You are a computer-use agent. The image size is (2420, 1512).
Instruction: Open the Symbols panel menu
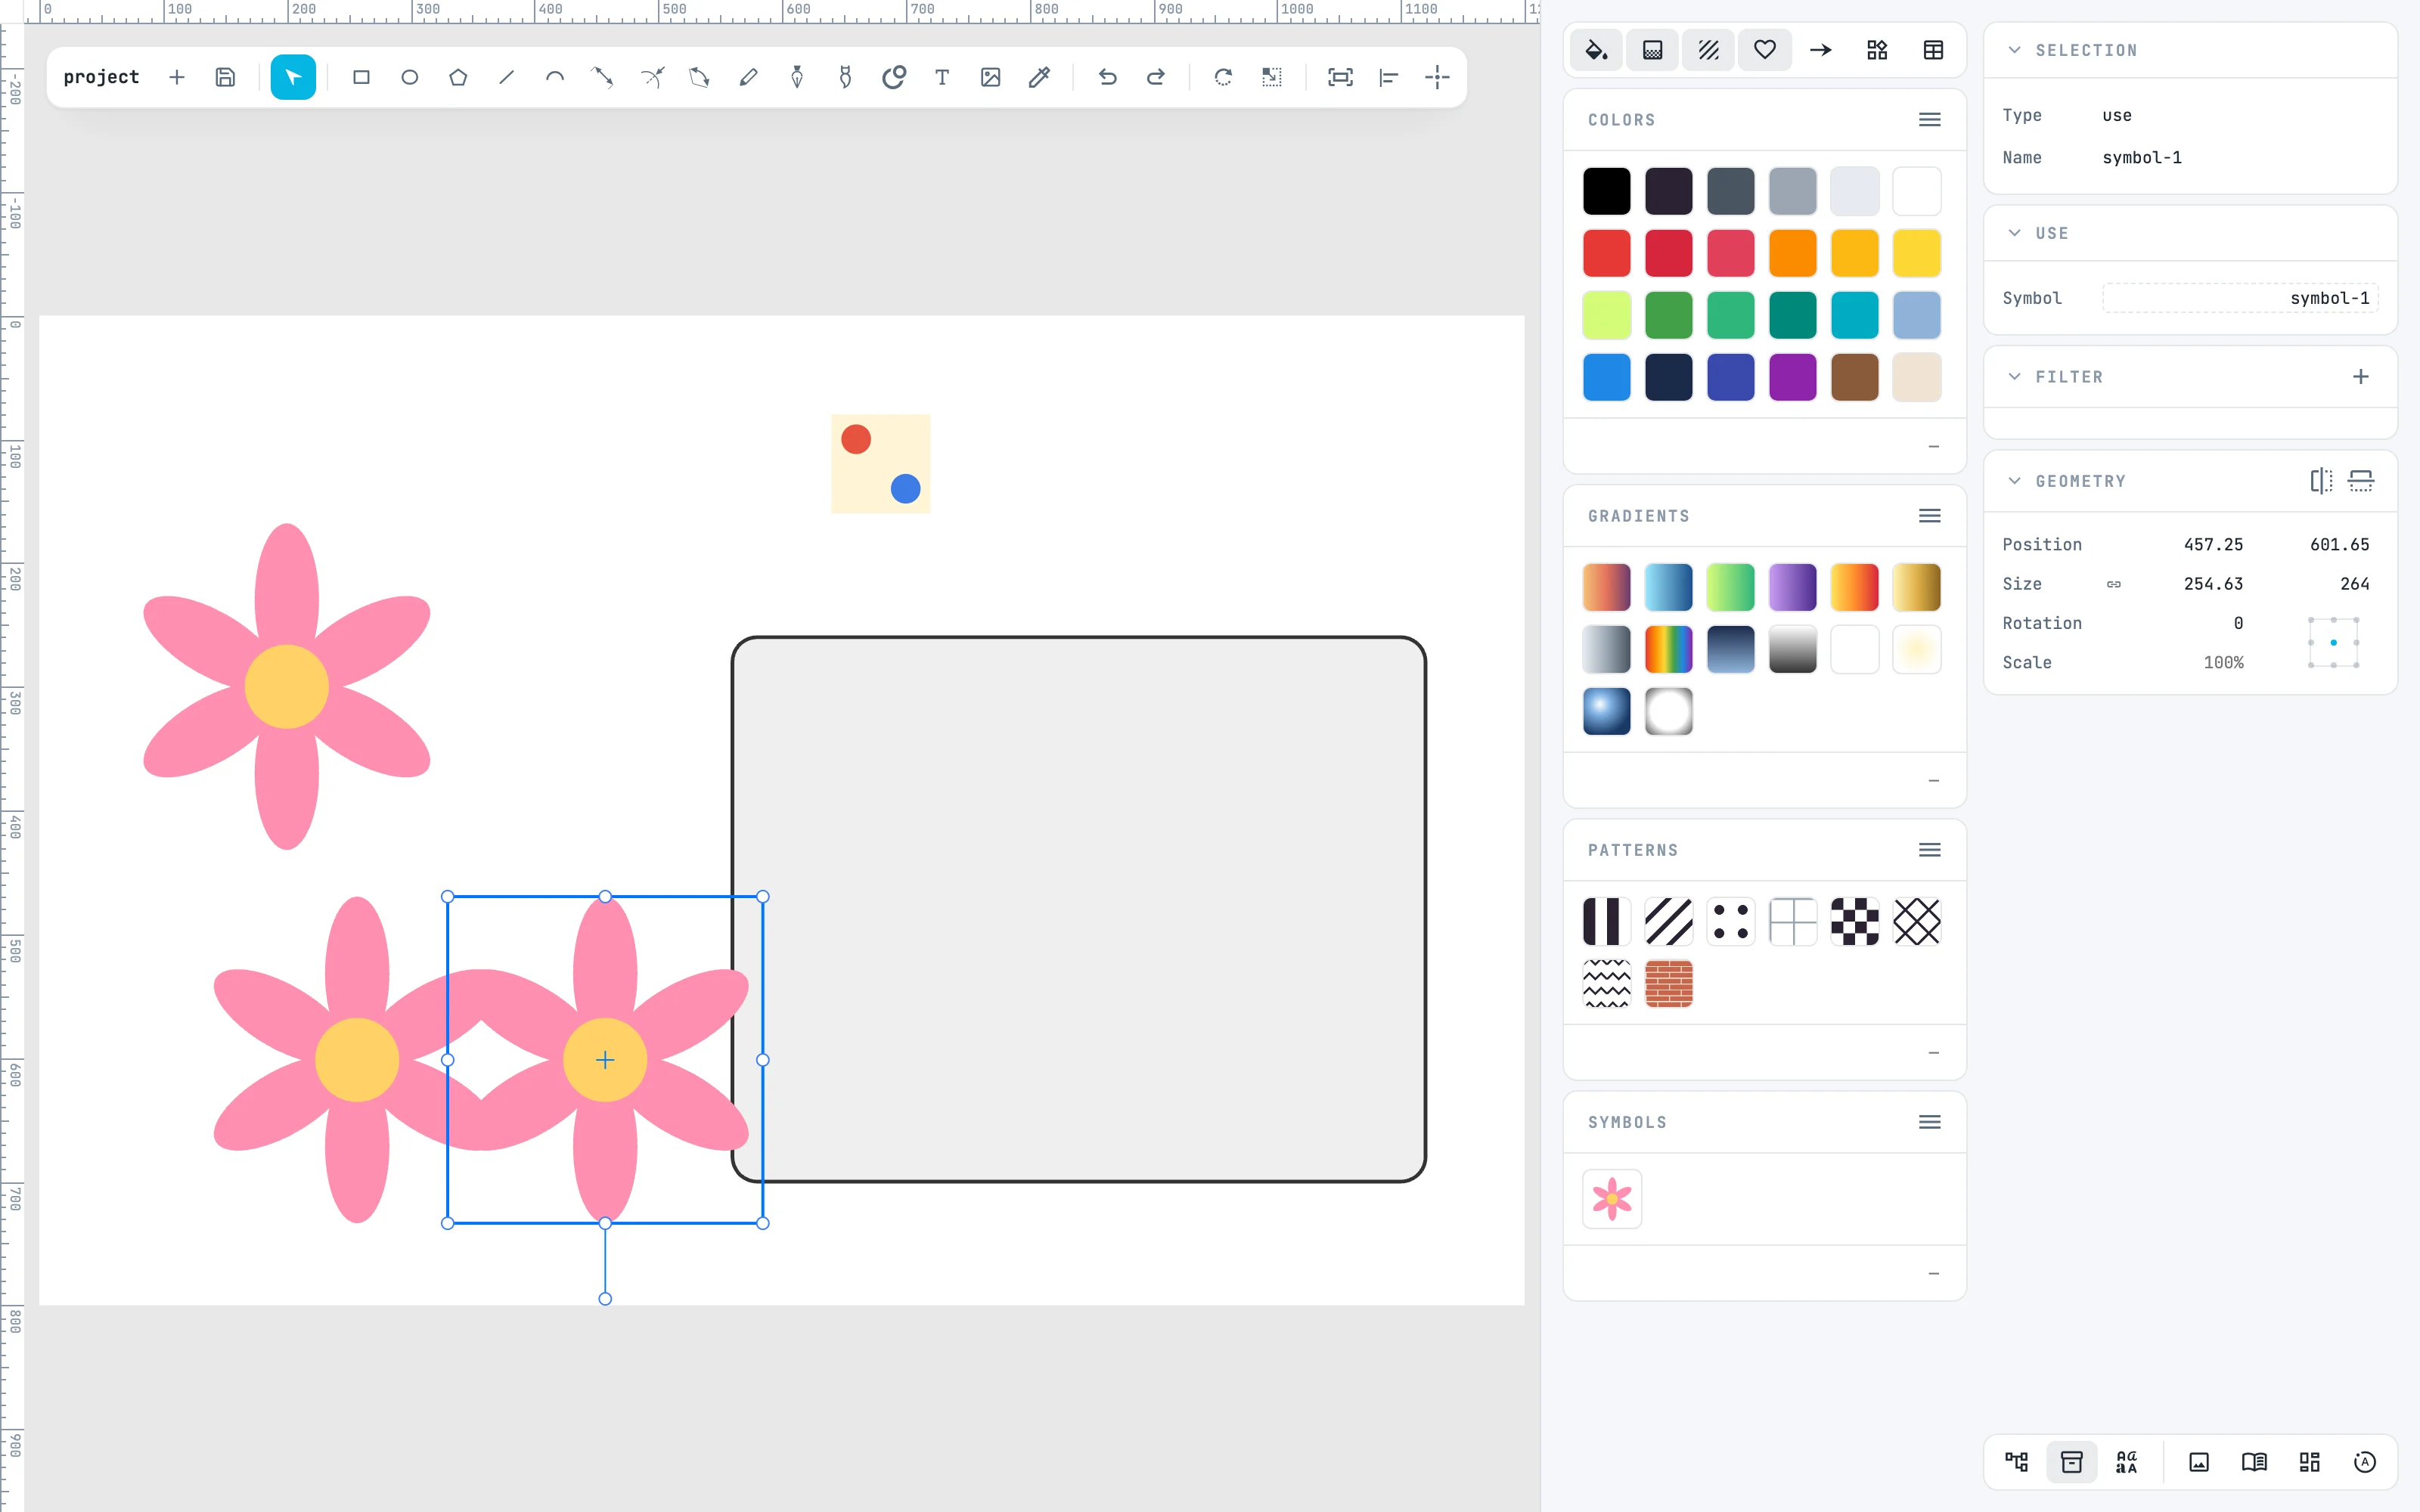pos(1930,1122)
